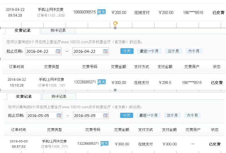Open calendar icon for start date 2016-05-05
Image resolution: width=226 pixels, height=153 pixels.
click(x=59, y=116)
